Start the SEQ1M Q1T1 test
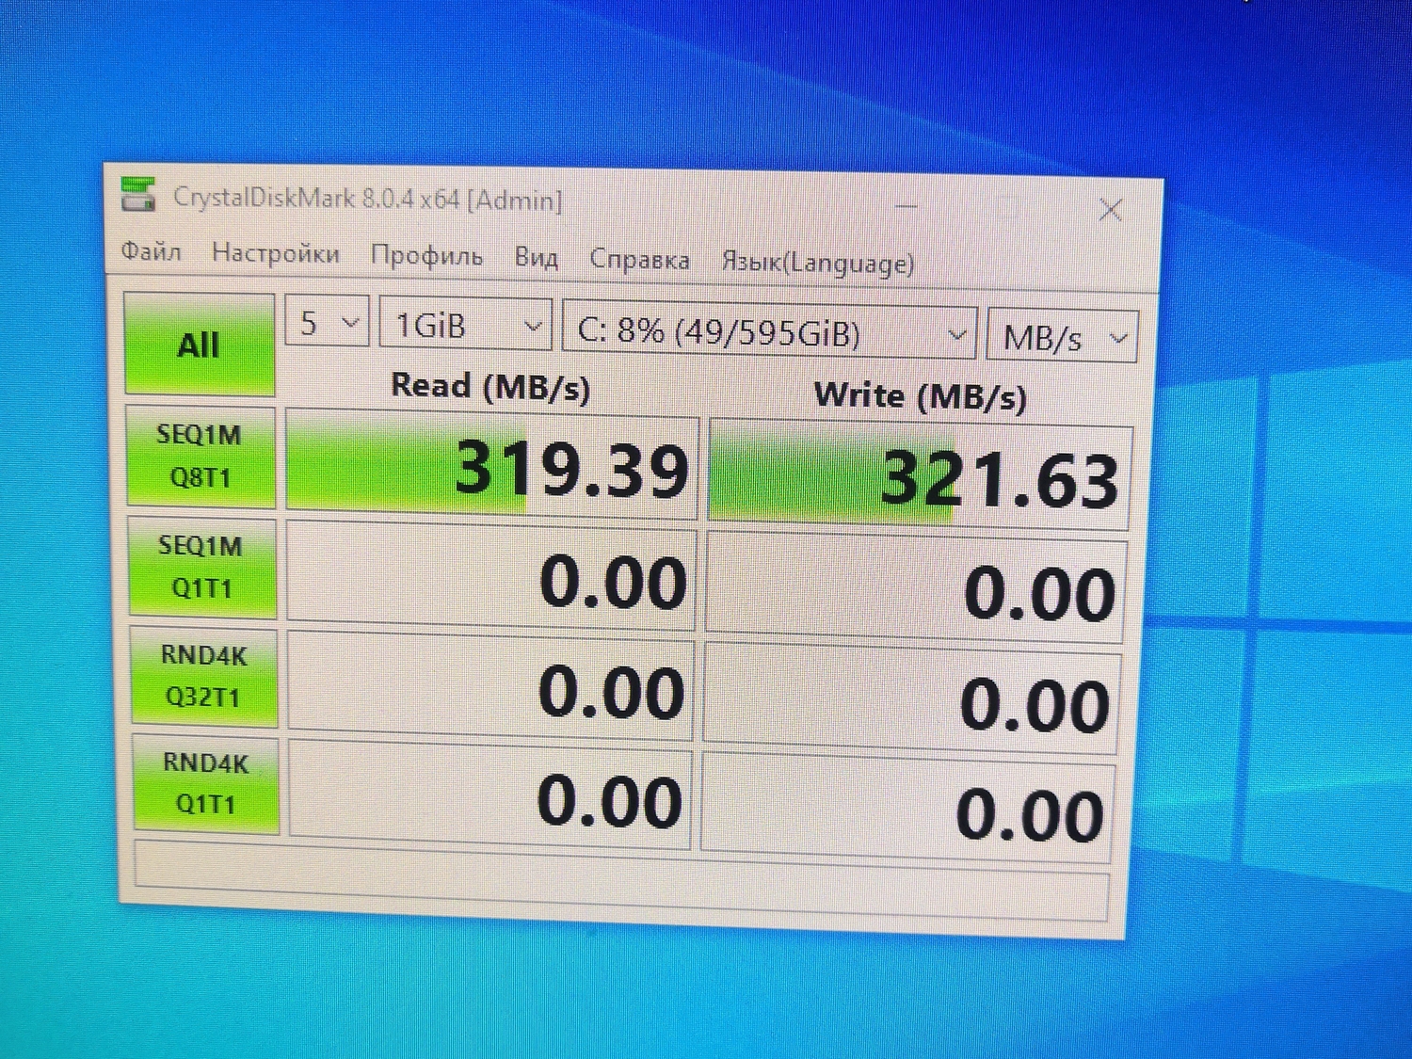 202,568
